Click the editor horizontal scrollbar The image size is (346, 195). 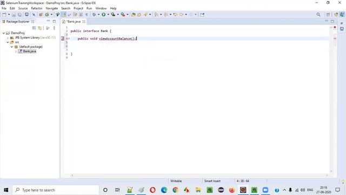199,175
